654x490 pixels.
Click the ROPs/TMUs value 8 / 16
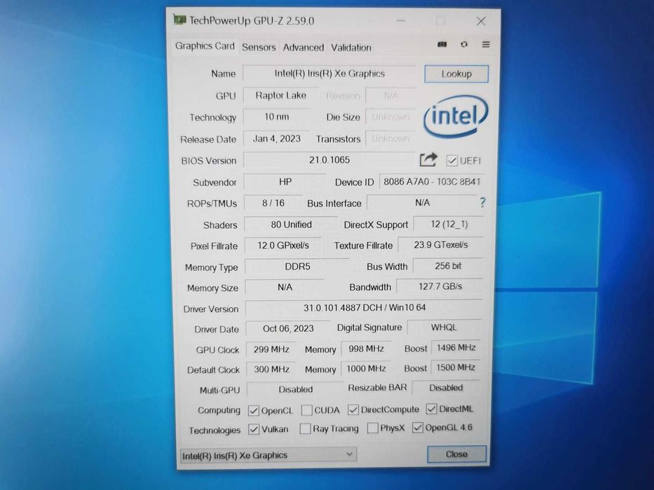pos(273,203)
